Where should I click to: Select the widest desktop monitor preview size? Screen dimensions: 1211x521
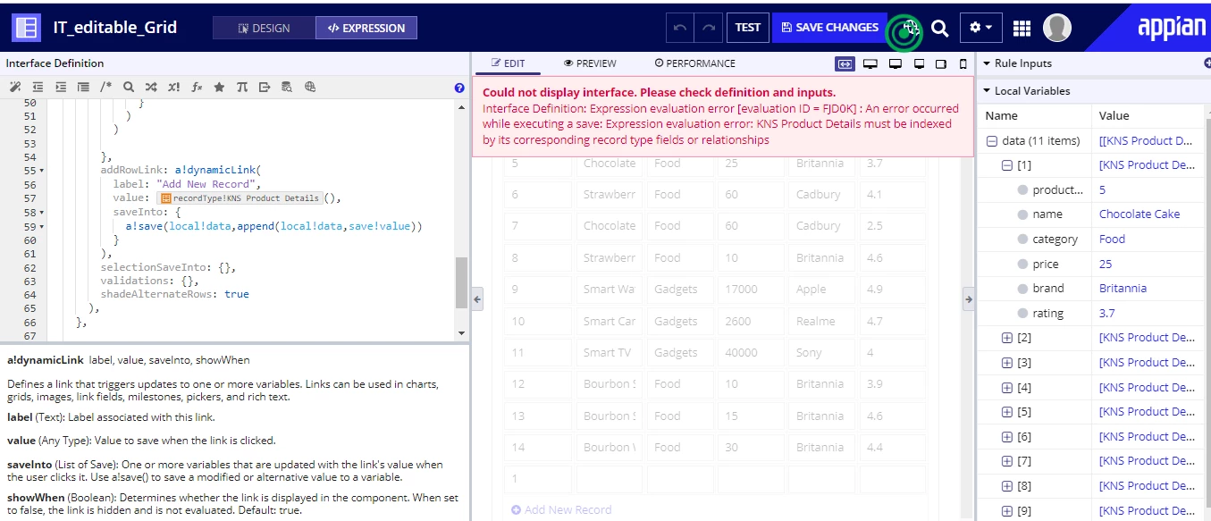point(870,63)
